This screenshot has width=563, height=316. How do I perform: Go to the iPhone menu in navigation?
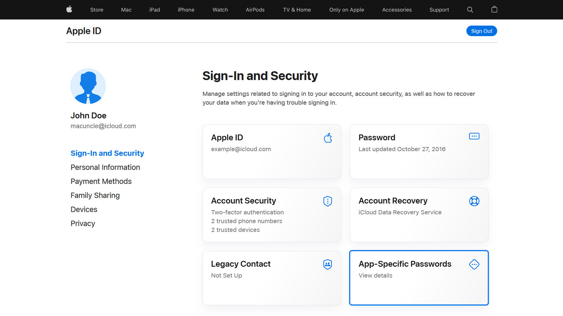[x=186, y=10]
